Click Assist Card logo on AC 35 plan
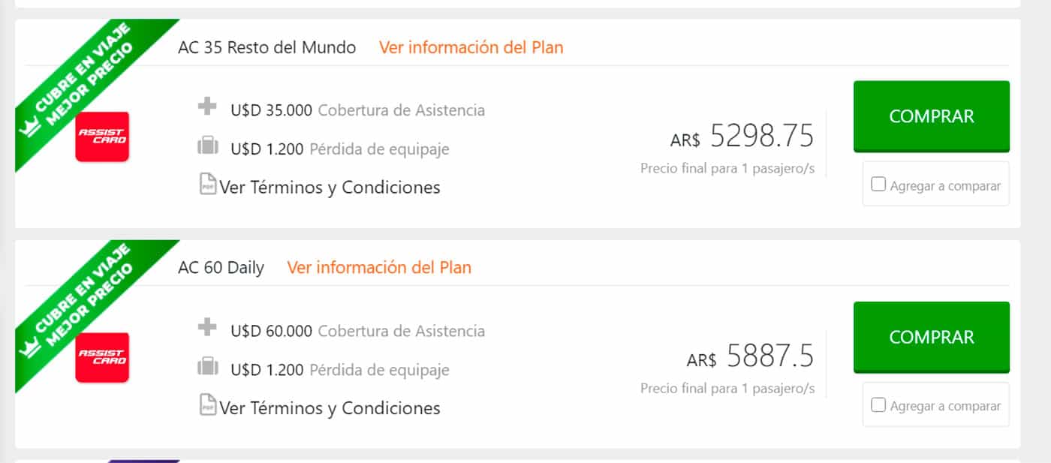The image size is (1051, 463). [102, 137]
